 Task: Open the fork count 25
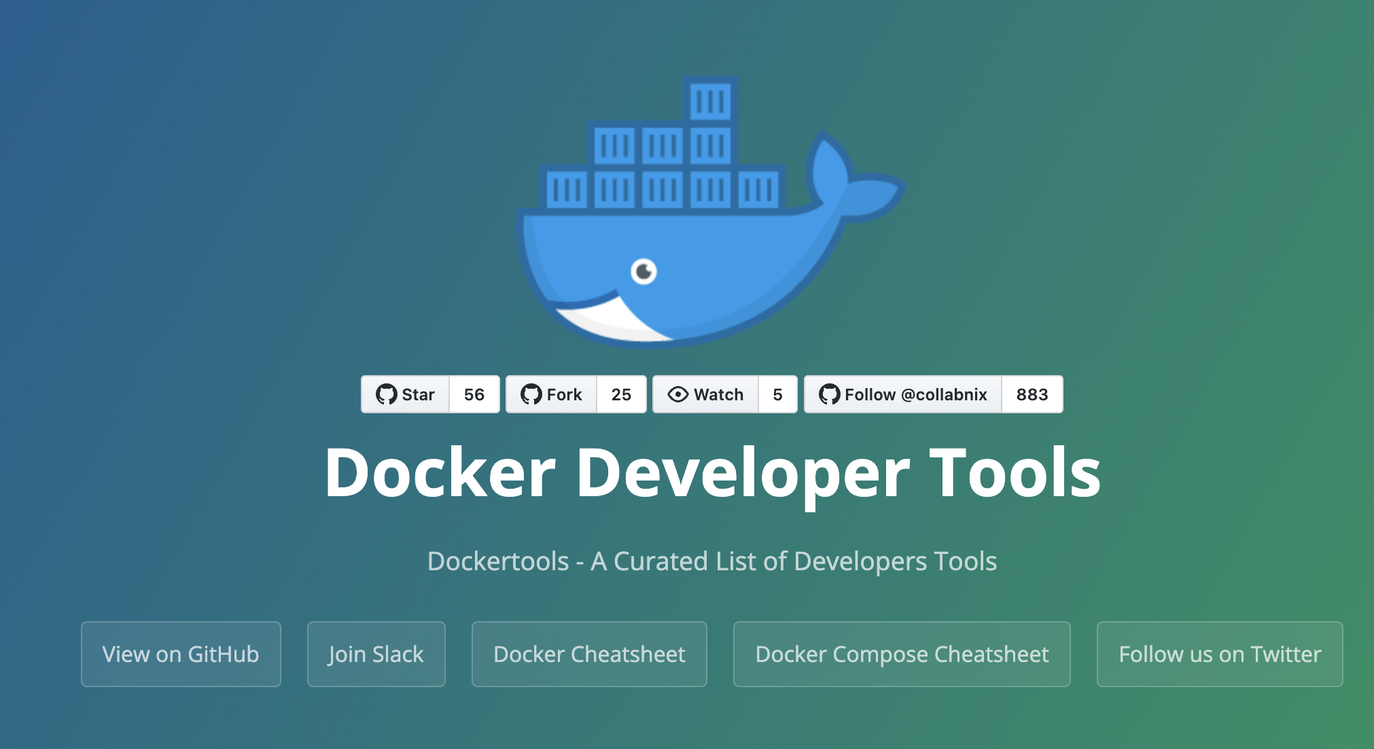point(621,394)
